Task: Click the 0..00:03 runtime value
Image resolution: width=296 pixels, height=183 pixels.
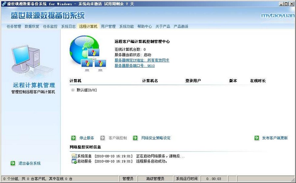Action: click(214, 179)
